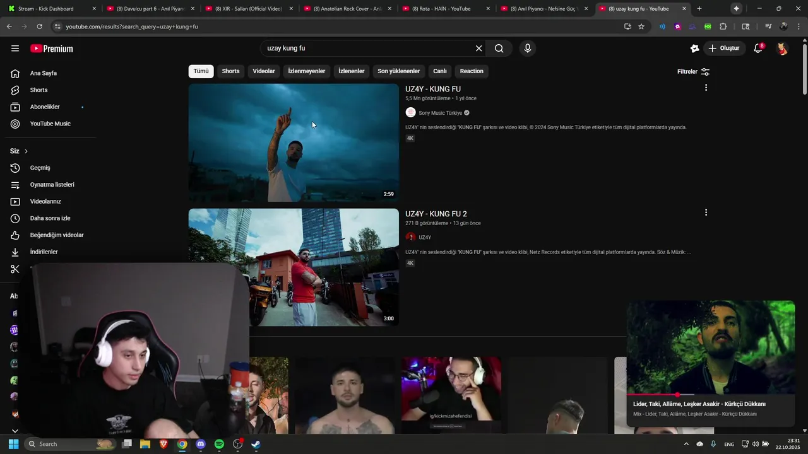
Task: Expand the sidebar chevron at the bottom
Action: (x=15, y=431)
